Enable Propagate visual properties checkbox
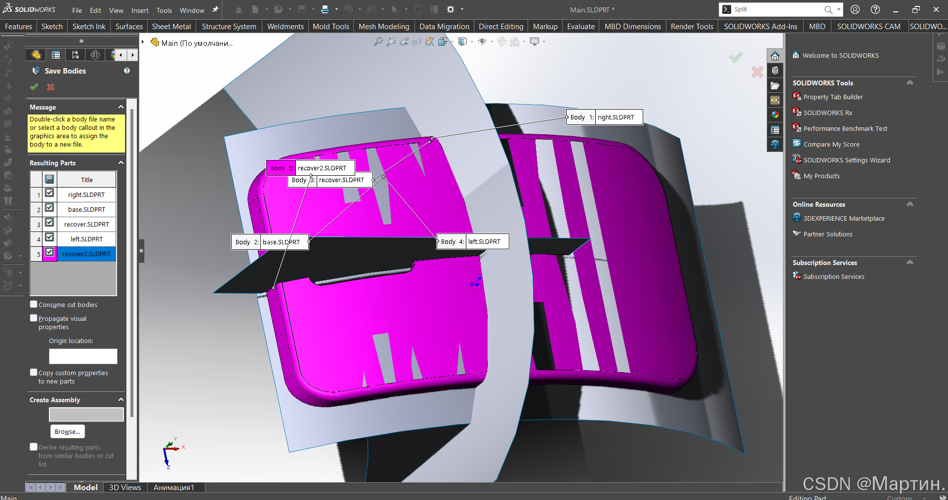Viewport: 948px width, 500px height. pos(34,318)
